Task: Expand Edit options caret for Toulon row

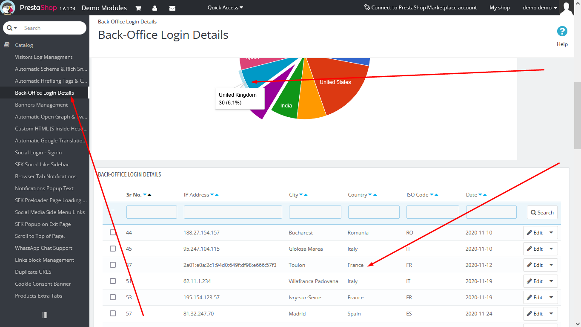Action: coord(552,265)
